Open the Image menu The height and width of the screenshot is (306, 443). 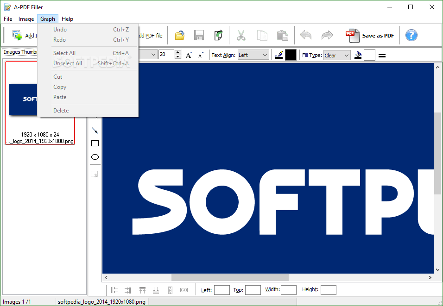(26, 19)
